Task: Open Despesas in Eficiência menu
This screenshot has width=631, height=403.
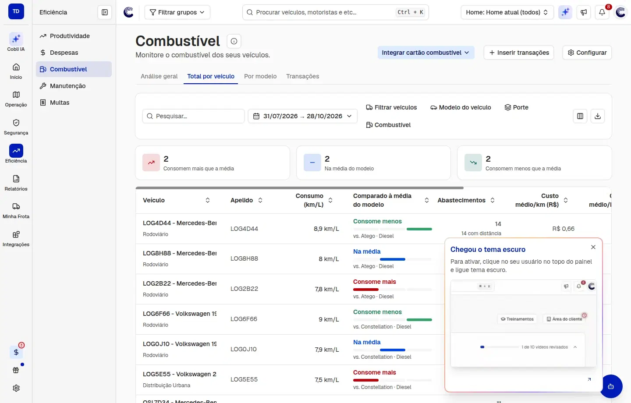Action: 74,53
